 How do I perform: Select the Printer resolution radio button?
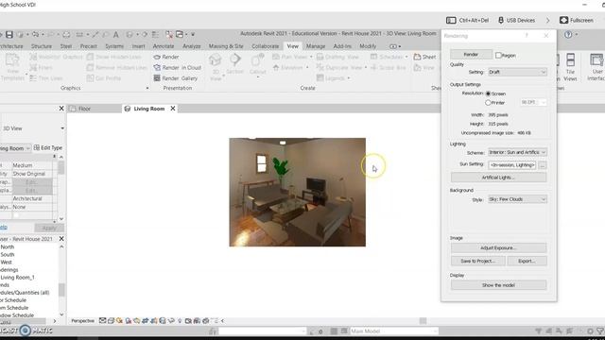(488, 103)
